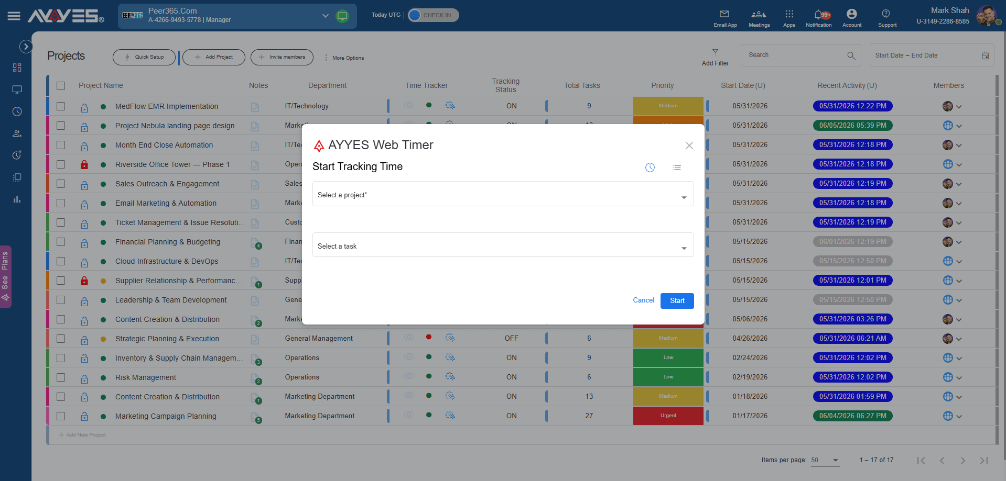Image resolution: width=1006 pixels, height=481 pixels.
Task: Check the Risk Management checkbox
Action: tap(61, 377)
